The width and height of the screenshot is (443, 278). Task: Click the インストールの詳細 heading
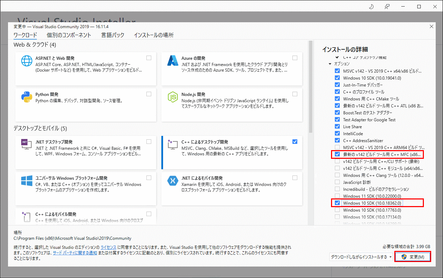(x=345, y=49)
